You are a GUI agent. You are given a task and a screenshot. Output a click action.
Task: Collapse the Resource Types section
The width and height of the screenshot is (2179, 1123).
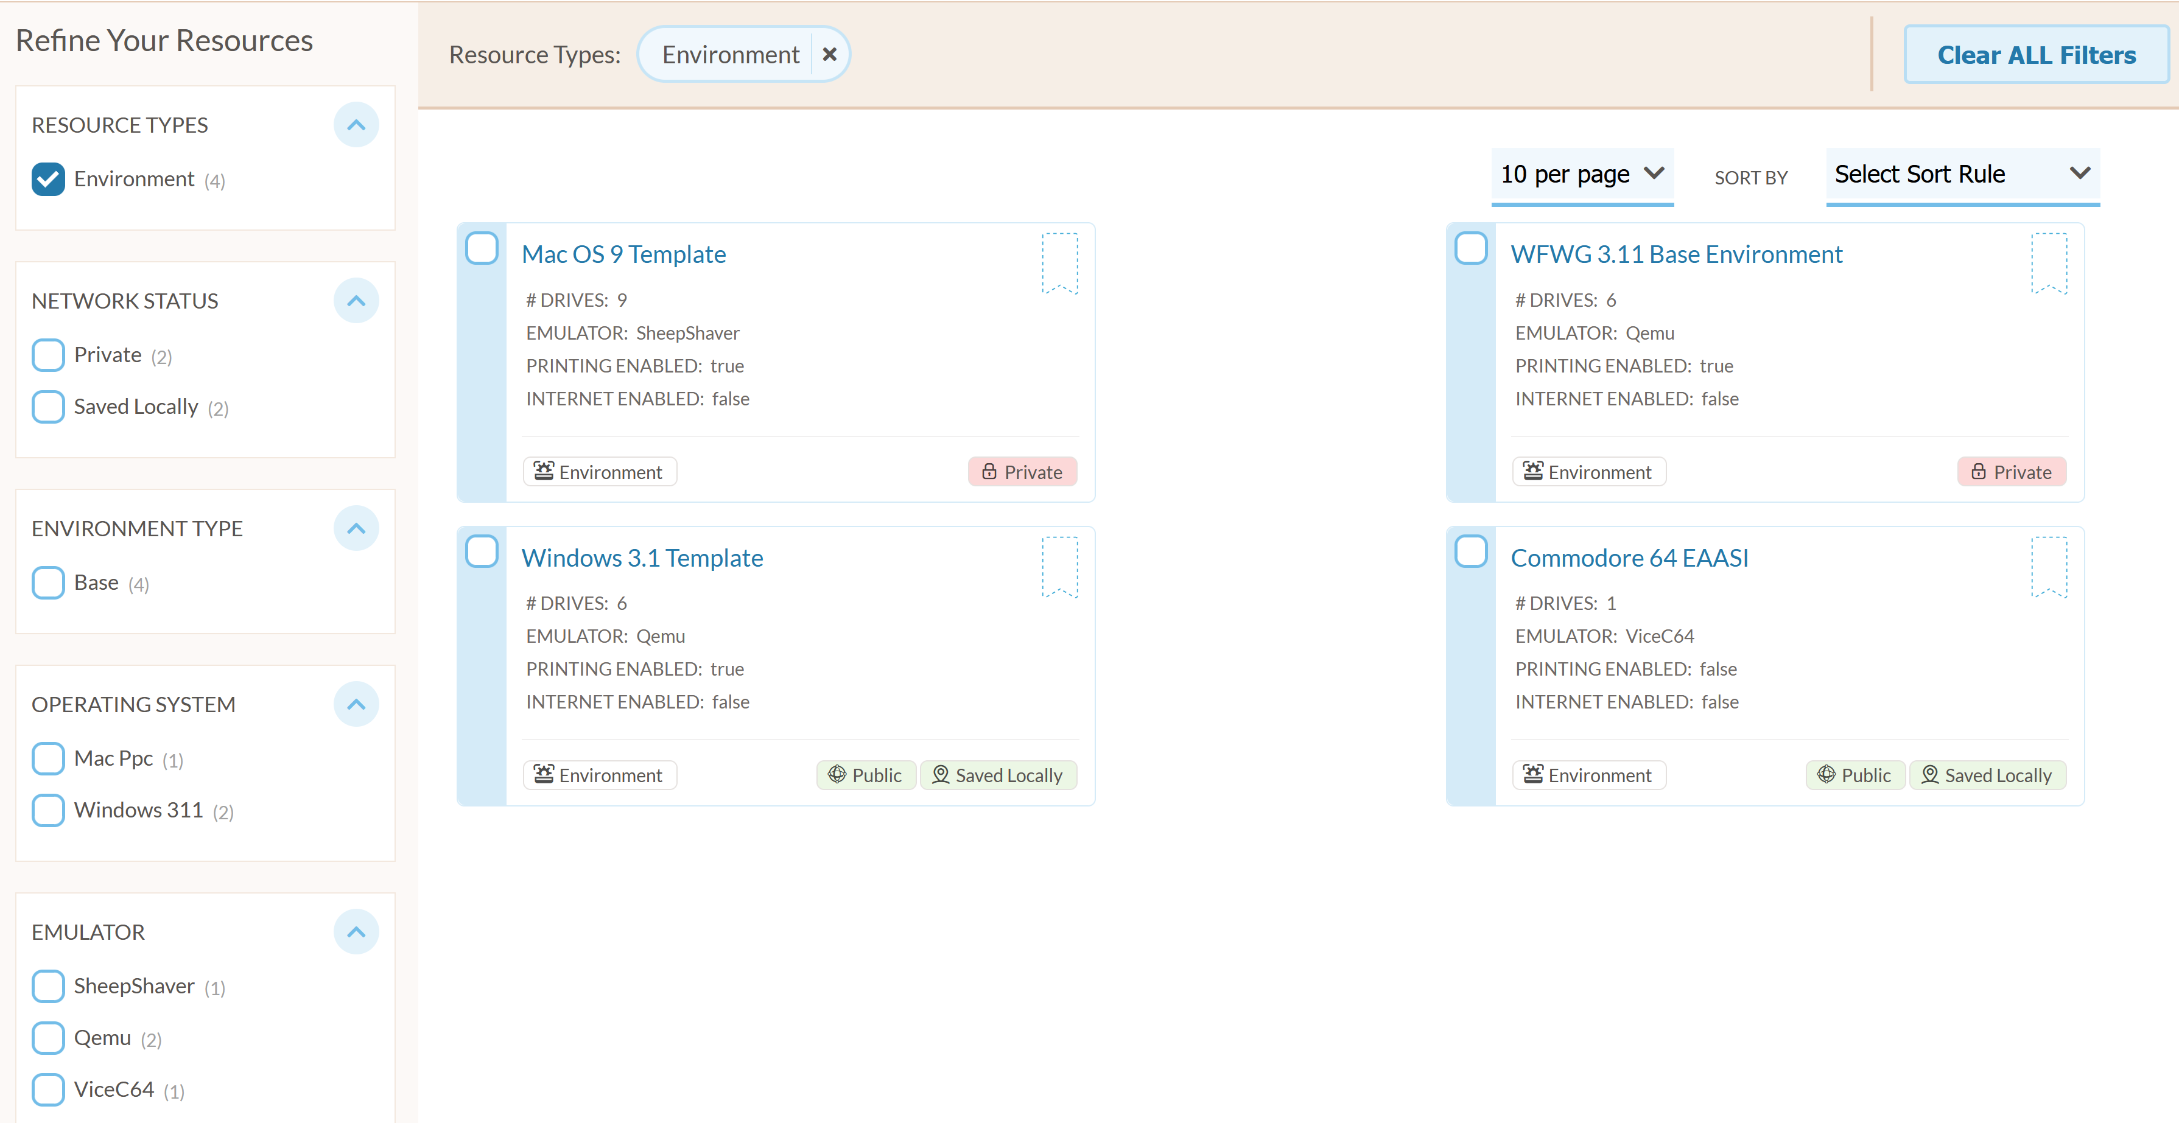[x=356, y=125]
